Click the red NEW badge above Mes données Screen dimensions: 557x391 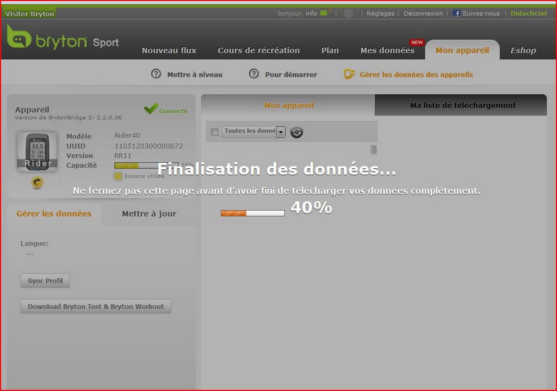[x=417, y=42]
